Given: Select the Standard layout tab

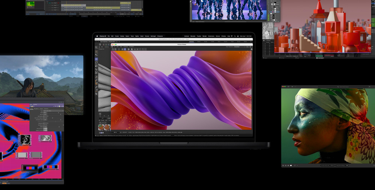Looking at the screenshot, I should click(191, 42).
